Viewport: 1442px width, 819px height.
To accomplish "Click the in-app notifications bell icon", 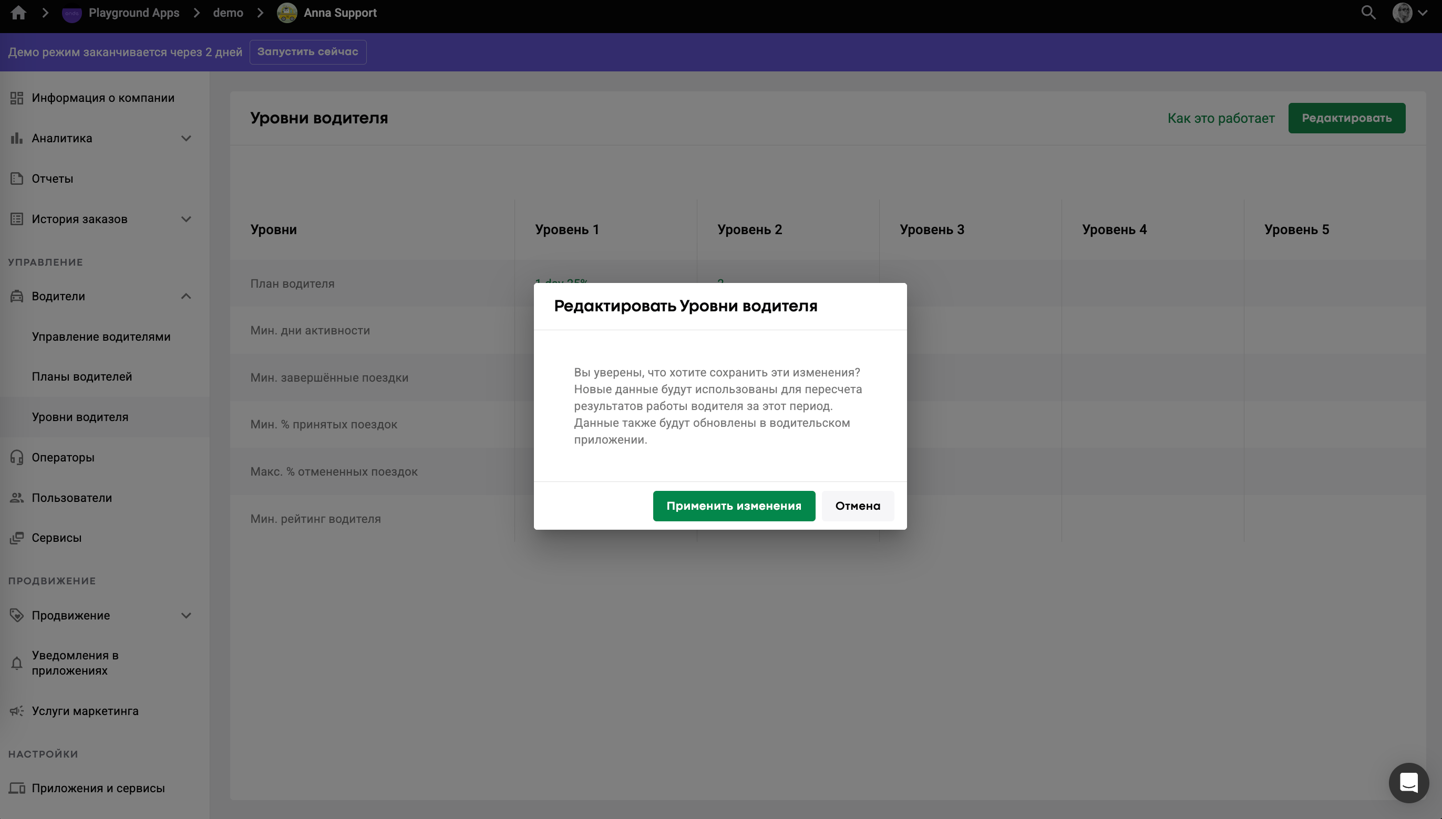I will click(x=17, y=663).
